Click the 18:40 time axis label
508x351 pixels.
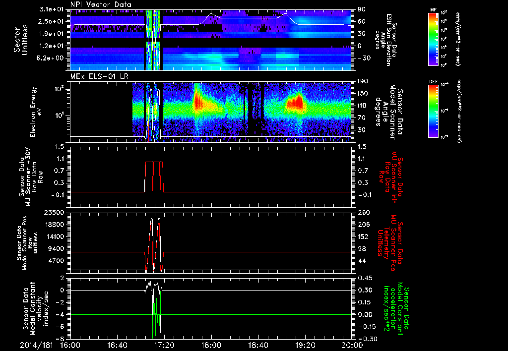pos(258,345)
